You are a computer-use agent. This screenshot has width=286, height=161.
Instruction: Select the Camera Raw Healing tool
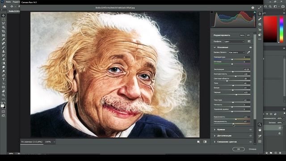click(x=260, y=19)
